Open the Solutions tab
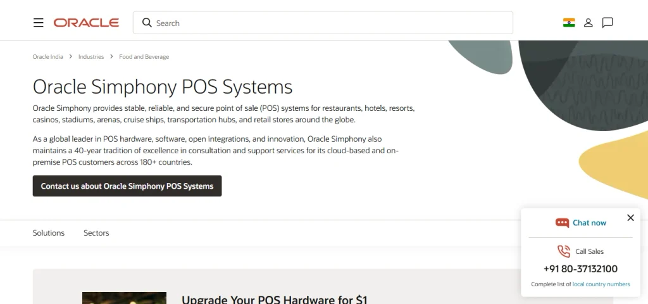Image resolution: width=648 pixels, height=304 pixels. click(48, 233)
